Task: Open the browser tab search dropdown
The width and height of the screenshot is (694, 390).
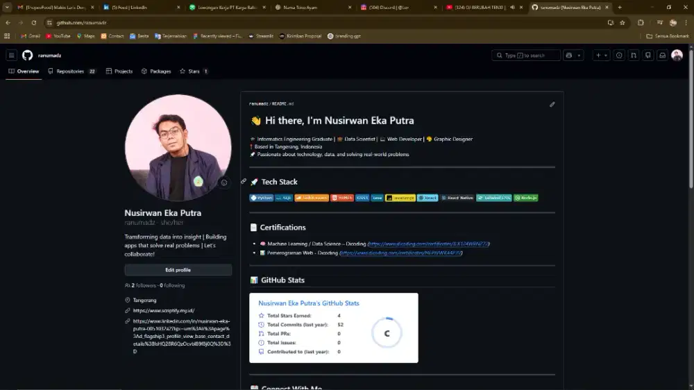Action: click(8, 7)
